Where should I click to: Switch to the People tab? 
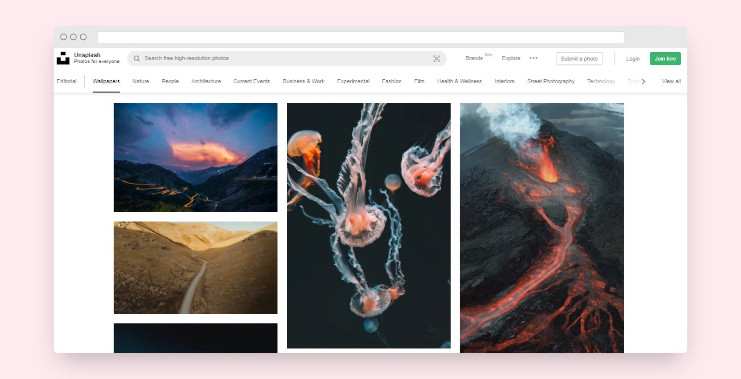[x=170, y=81]
